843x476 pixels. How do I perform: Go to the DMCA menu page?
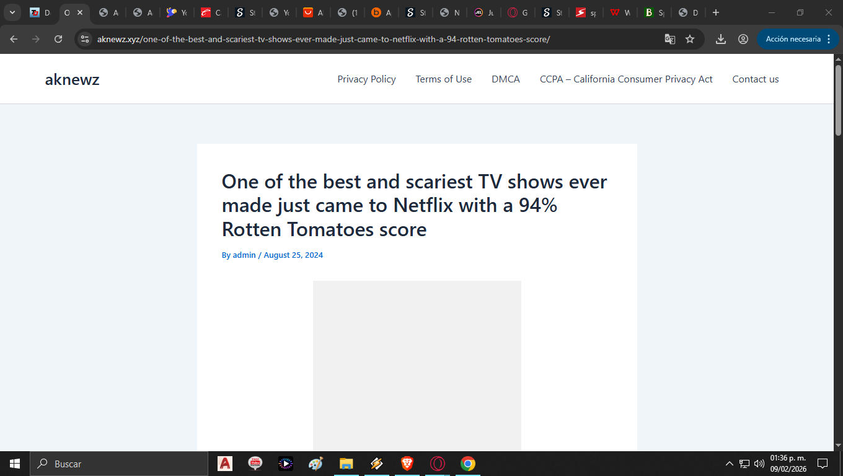click(505, 79)
